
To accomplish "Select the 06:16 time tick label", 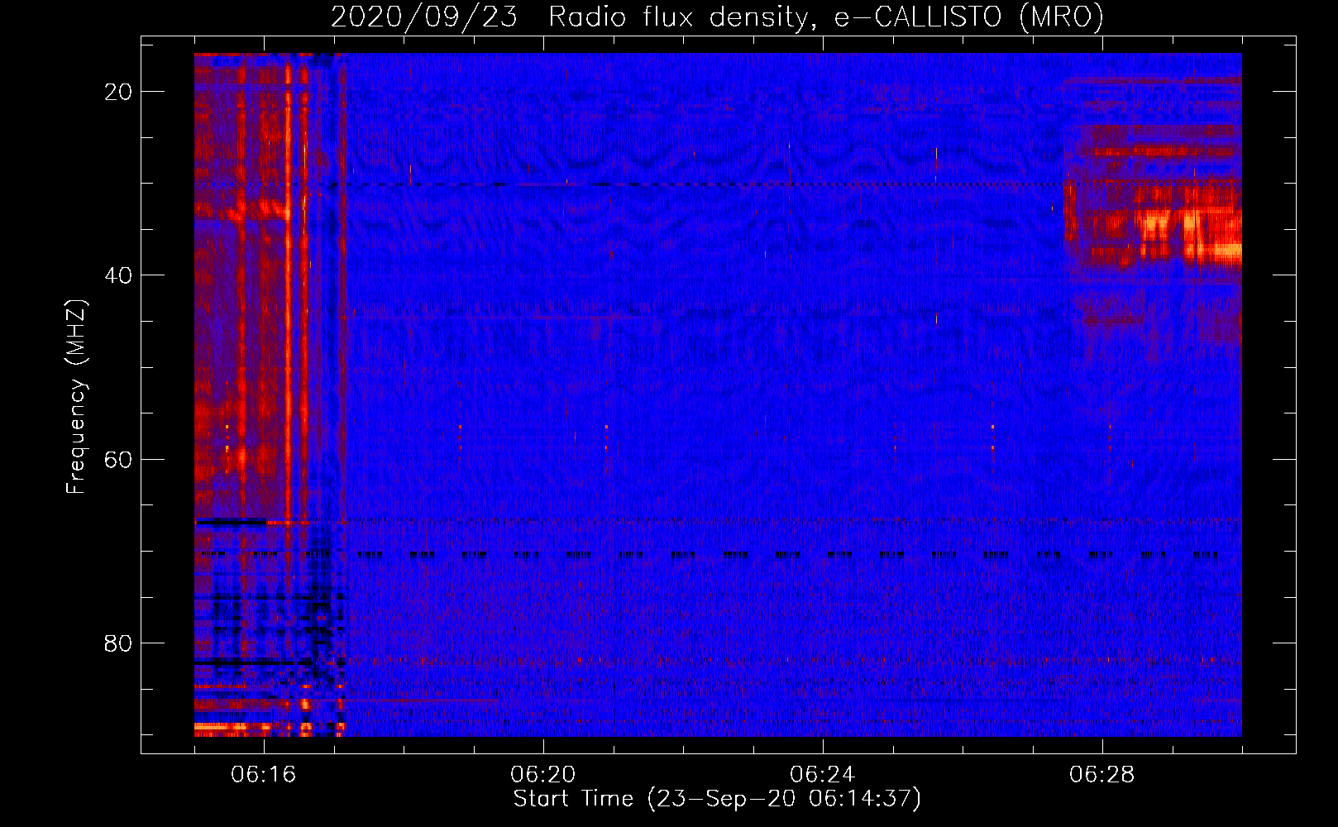I will [264, 775].
